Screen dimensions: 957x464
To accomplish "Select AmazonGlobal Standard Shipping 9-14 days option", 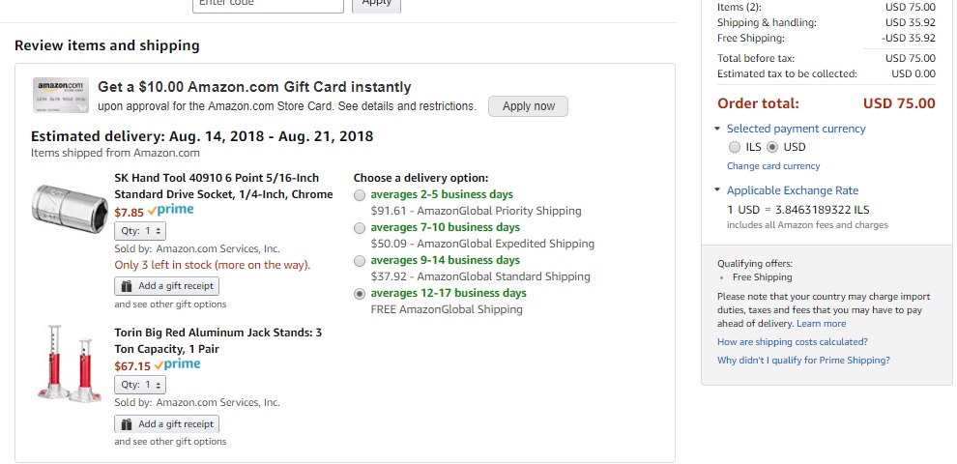I will pos(360,261).
